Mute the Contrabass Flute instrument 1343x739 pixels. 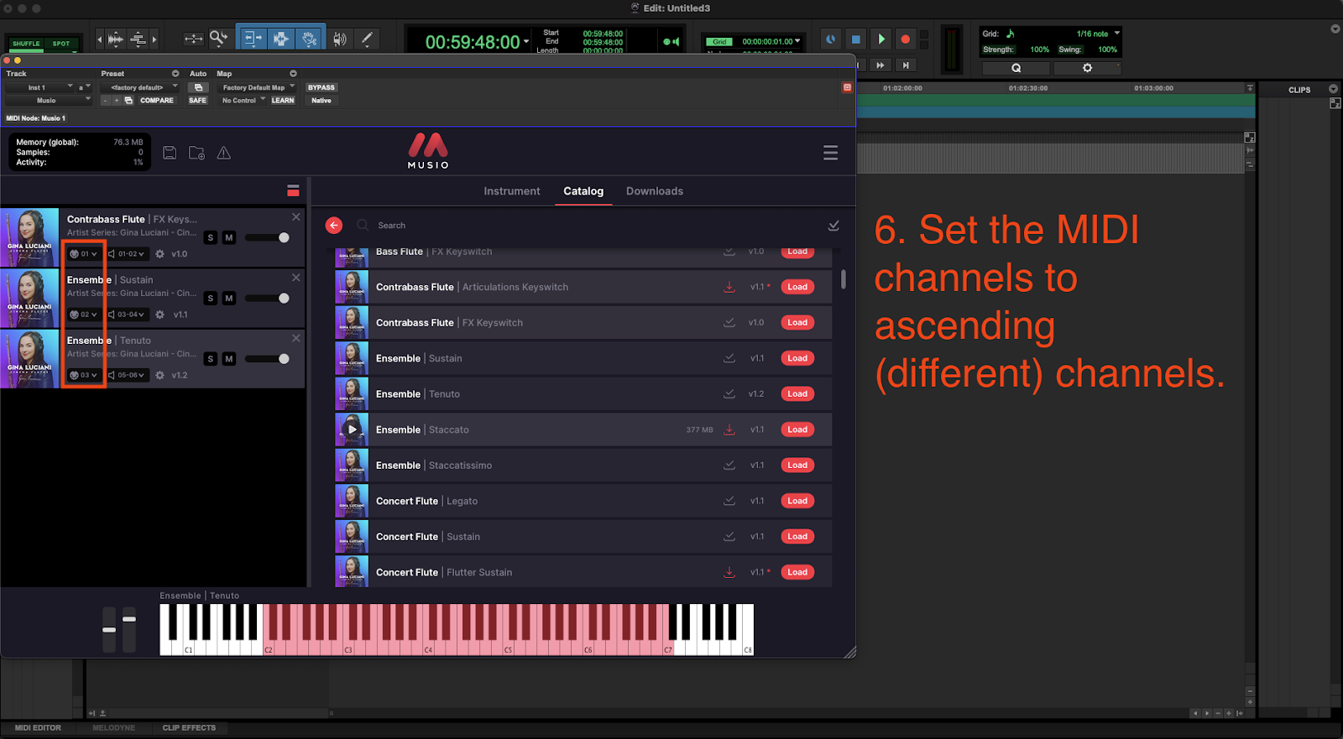coord(228,237)
